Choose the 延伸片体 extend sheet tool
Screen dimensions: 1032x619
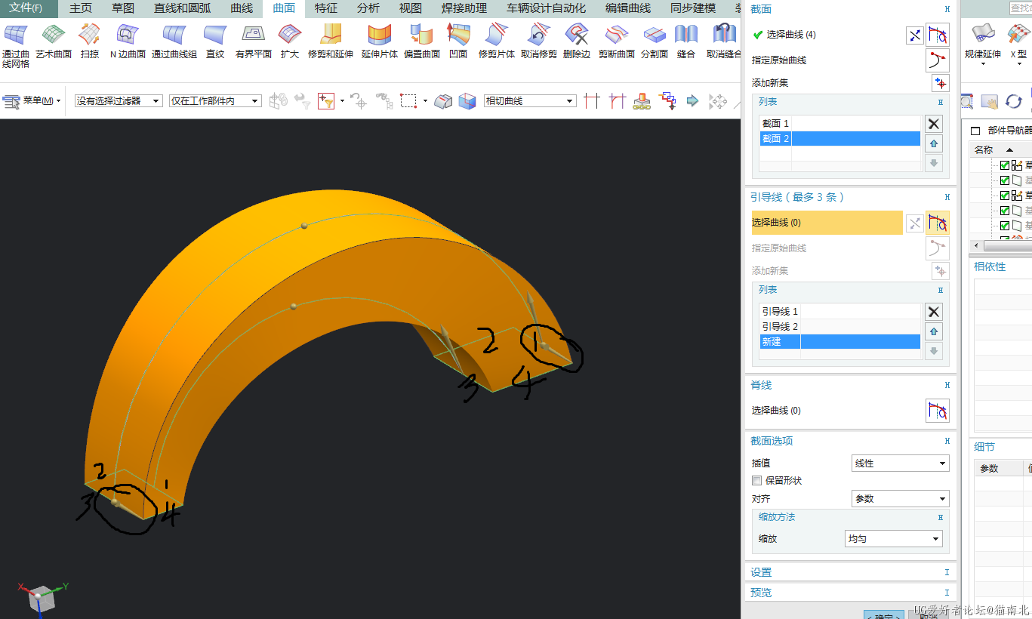(380, 42)
